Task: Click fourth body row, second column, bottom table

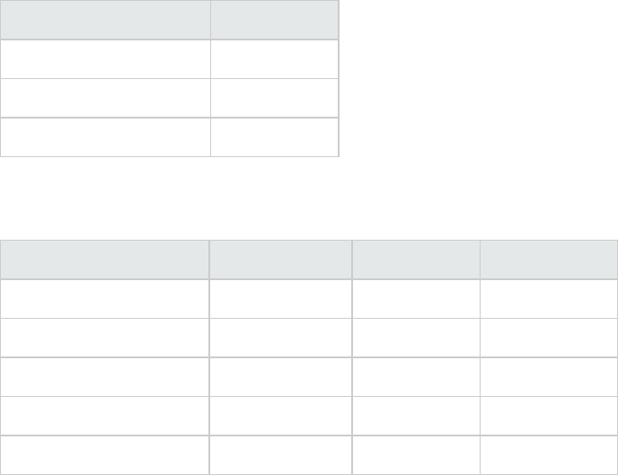Action: [x=280, y=415]
